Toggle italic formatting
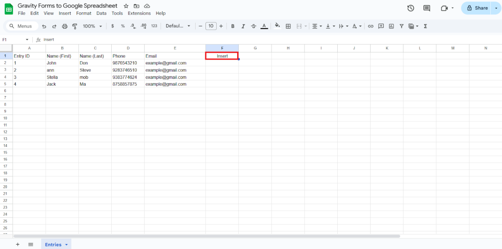This screenshot has width=502, height=249. pyautogui.click(x=243, y=26)
